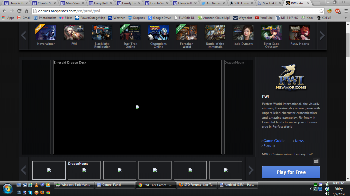
Task: Open the Gmail bookmark
Action: tap(24, 18)
